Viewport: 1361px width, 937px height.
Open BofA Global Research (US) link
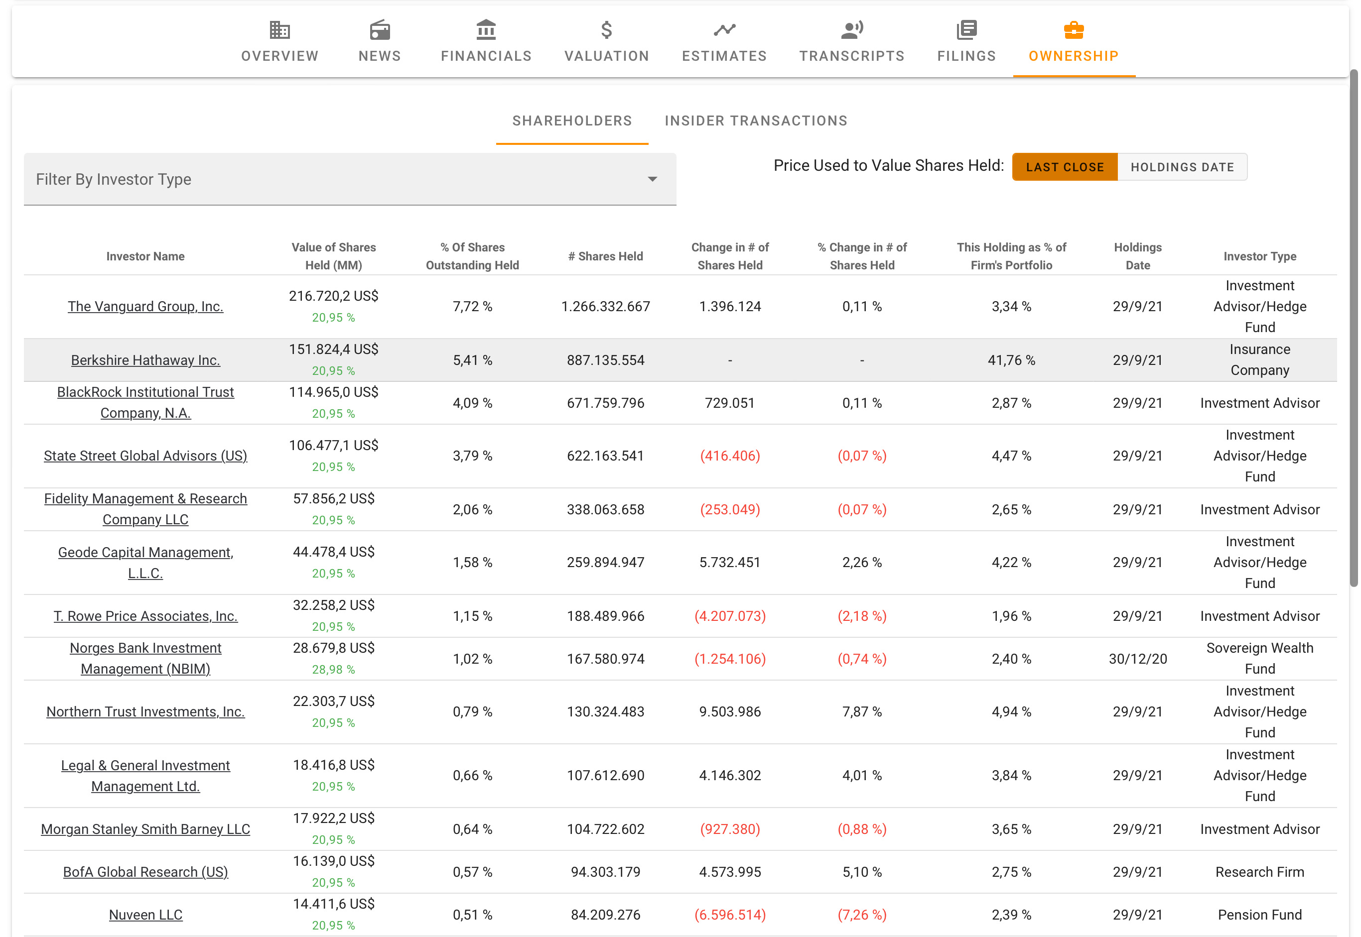click(x=145, y=872)
